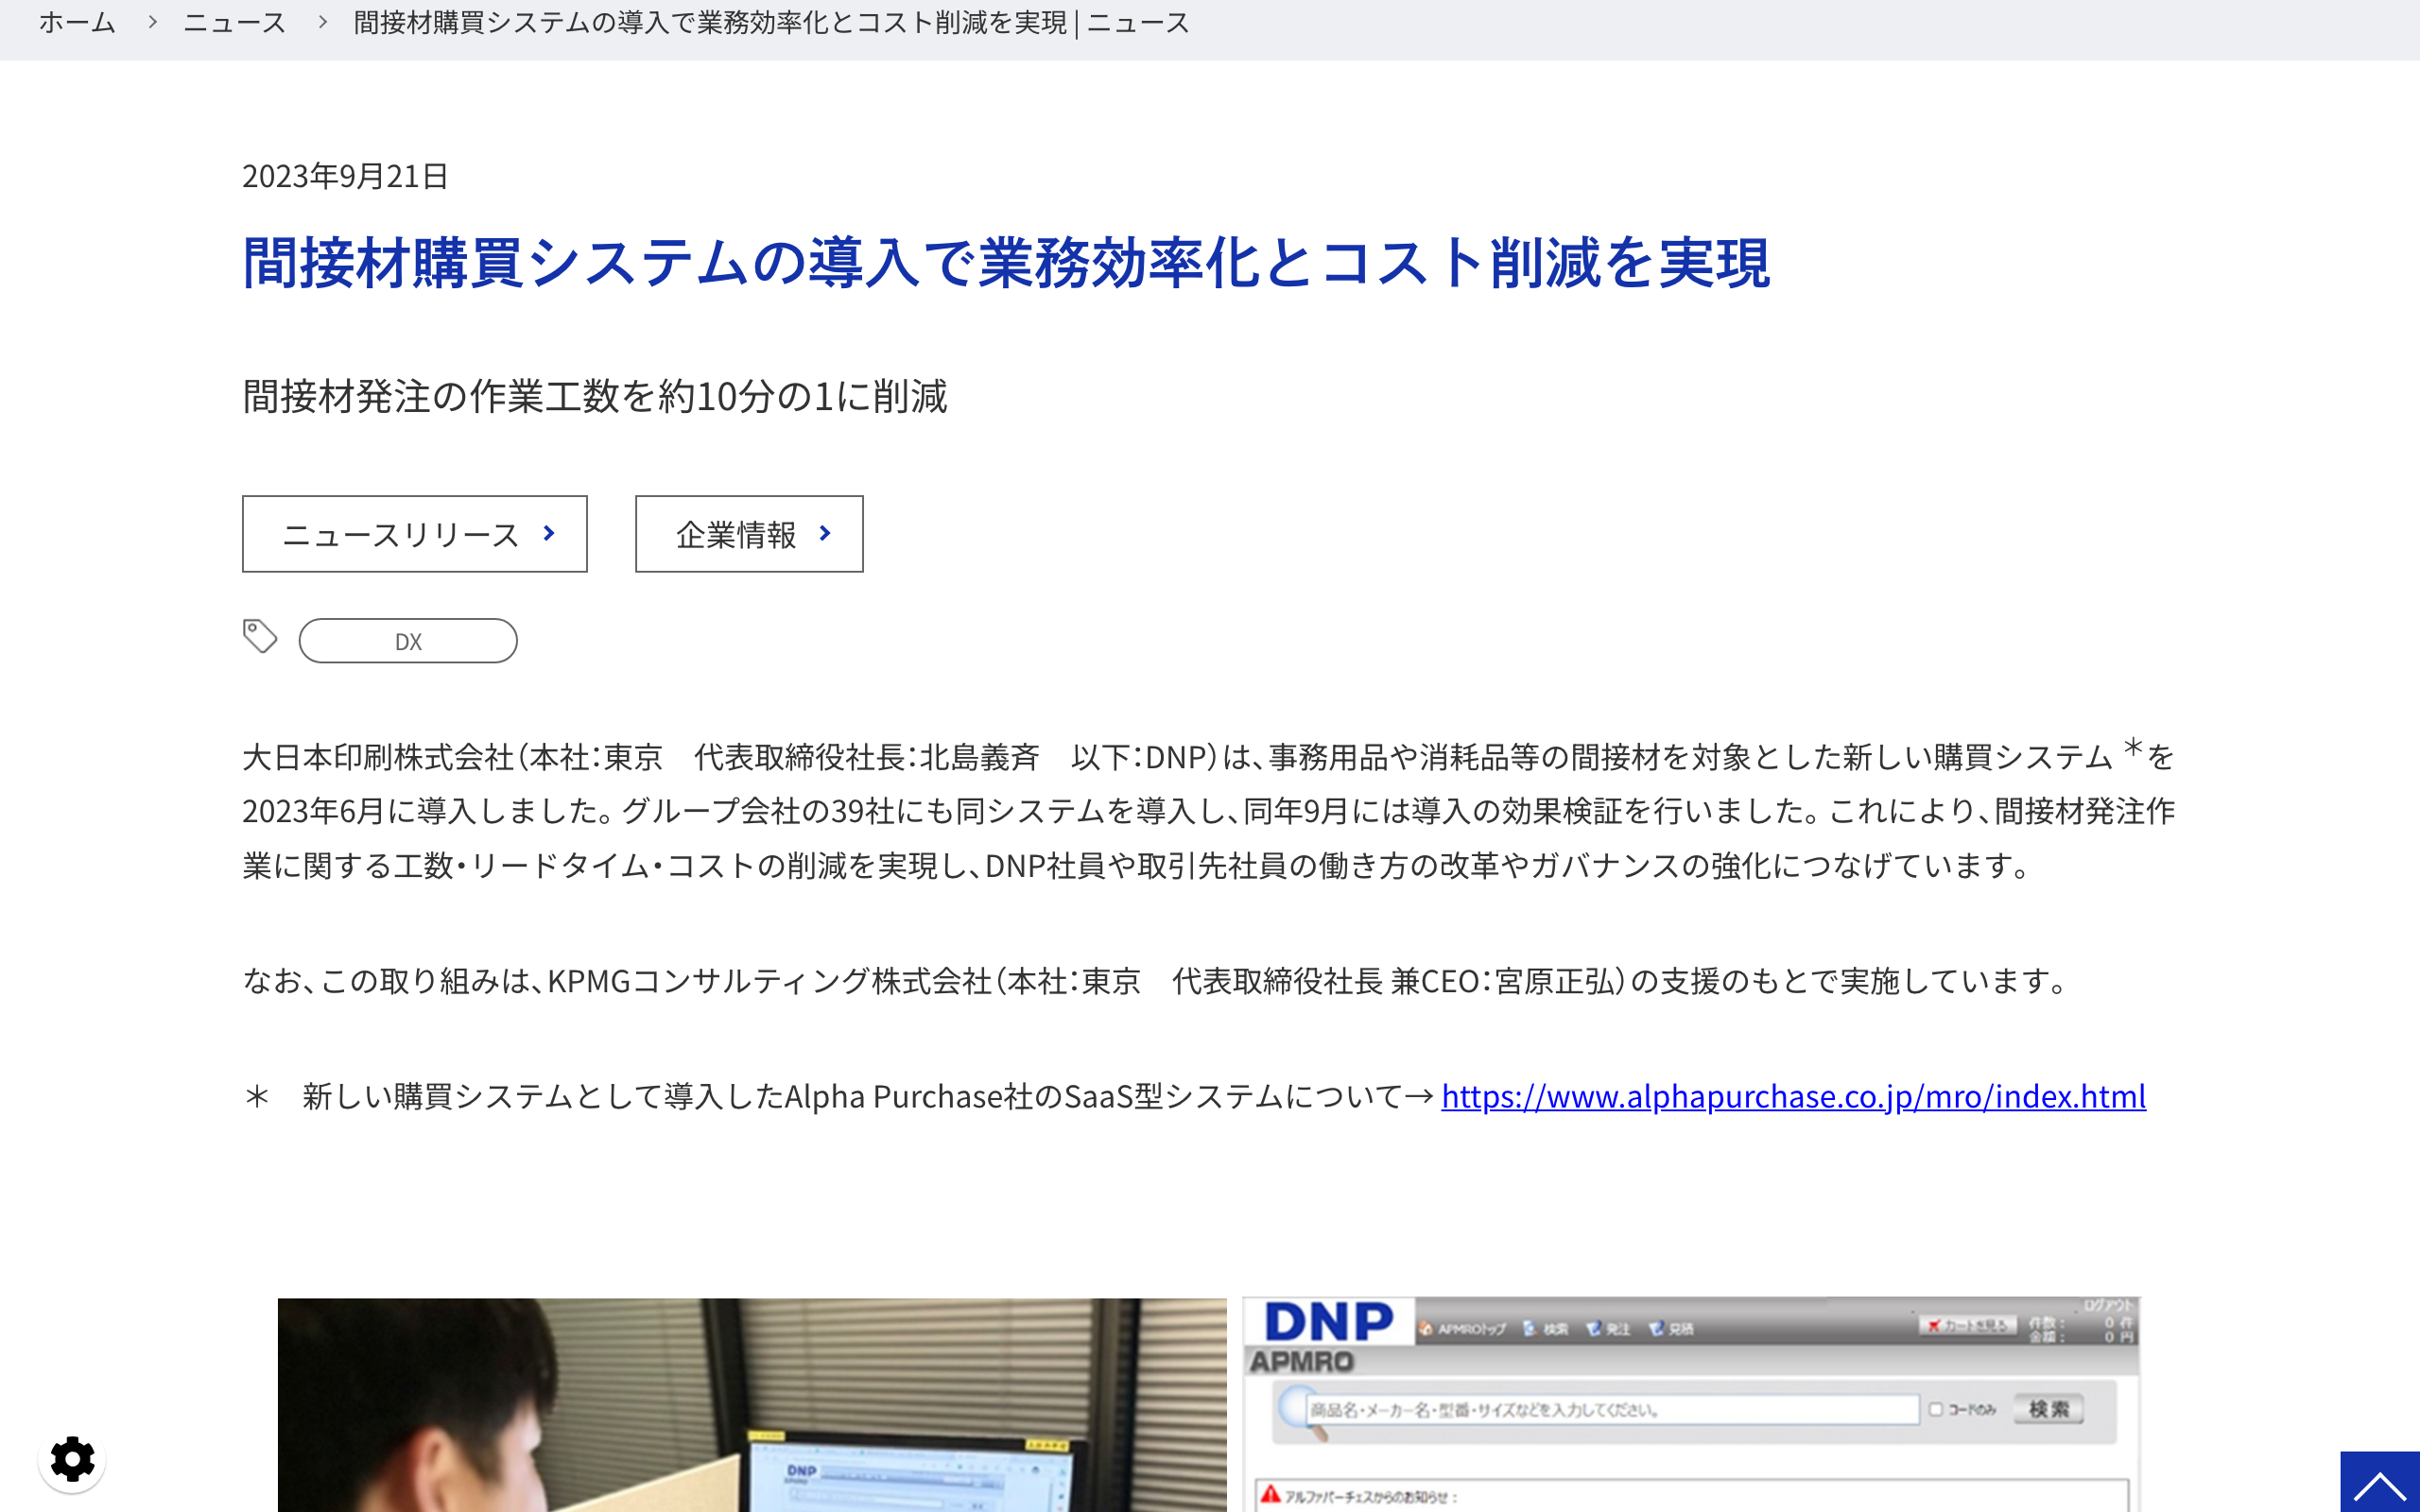Go to ホーム in the breadcrumb
Viewport: 2420px width, 1512px height.
pos(77,22)
